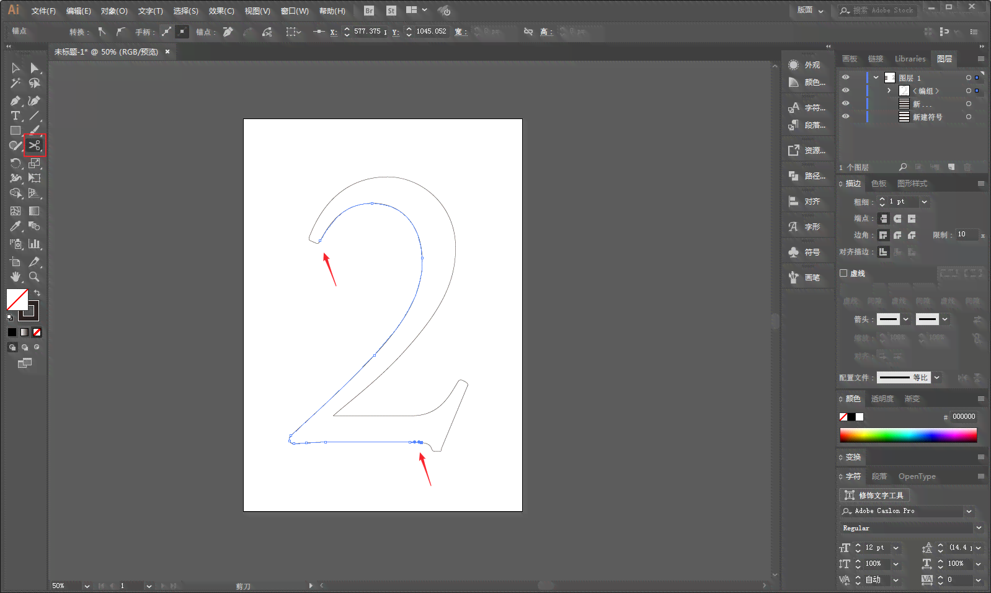Pick the Eyedropper tool
The height and width of the screenshot is (593, 991).
click(16, 226)
